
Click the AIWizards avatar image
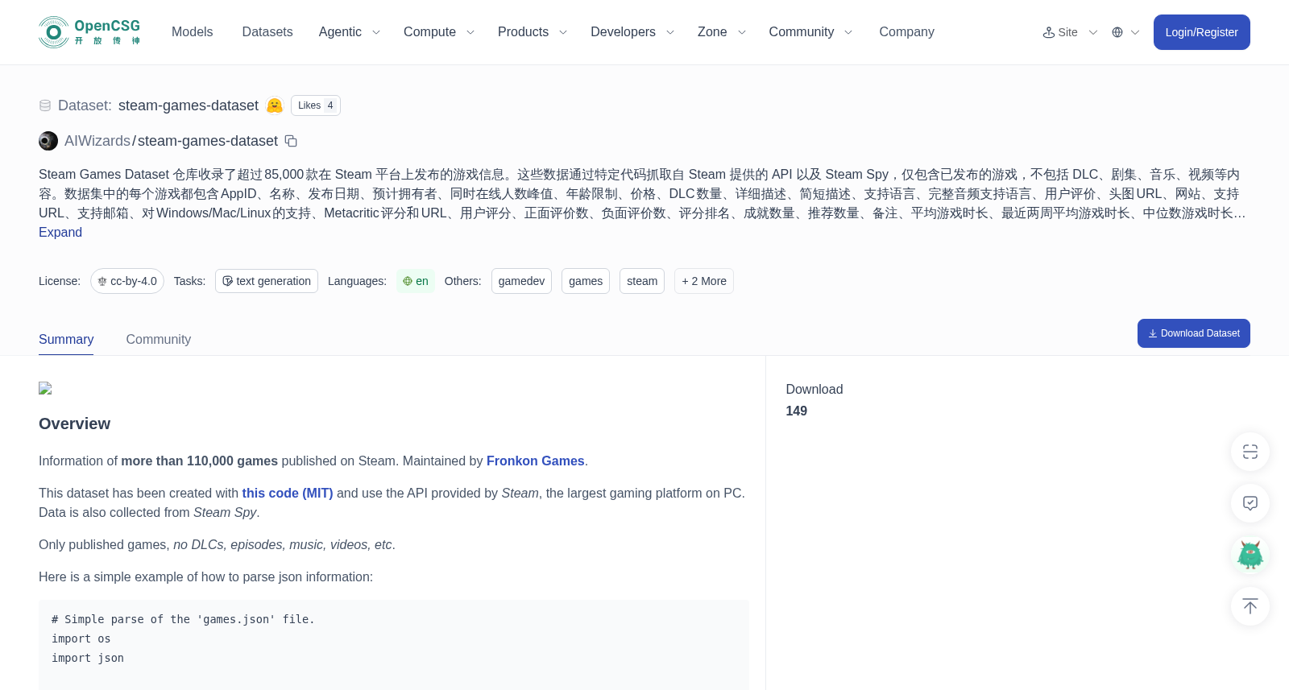click(x=48, y=141)
